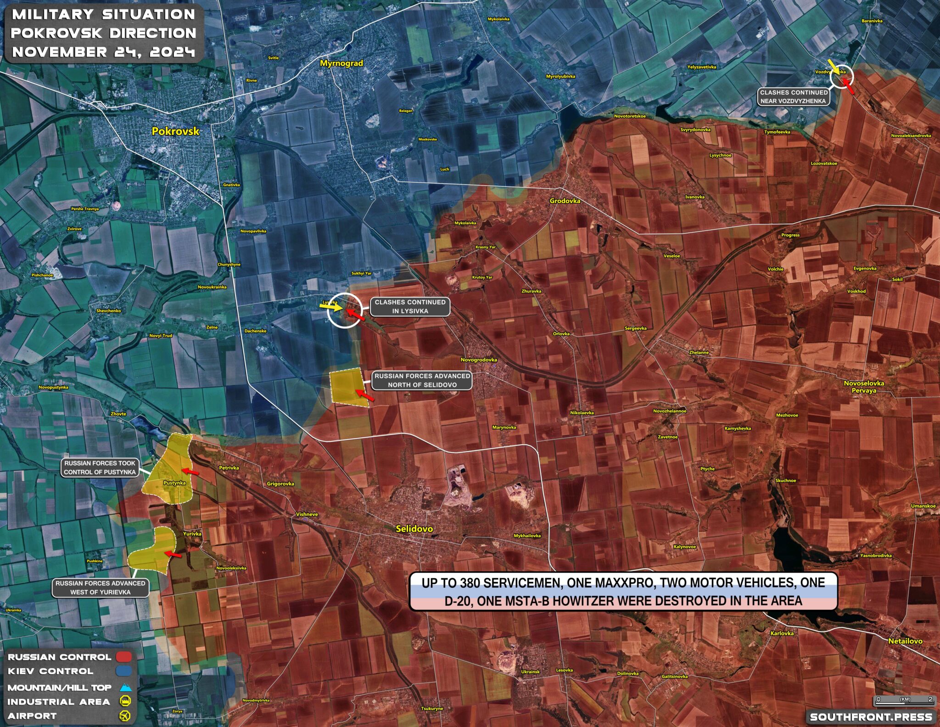Click the 'Russian forces advanced west of Yurievka' label

[x=100, y=587]
